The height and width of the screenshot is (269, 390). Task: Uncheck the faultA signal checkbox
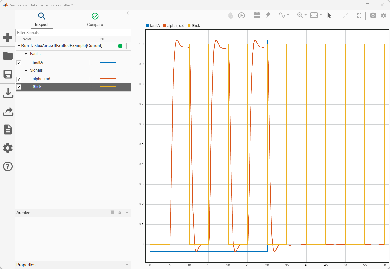click(19, 63)
